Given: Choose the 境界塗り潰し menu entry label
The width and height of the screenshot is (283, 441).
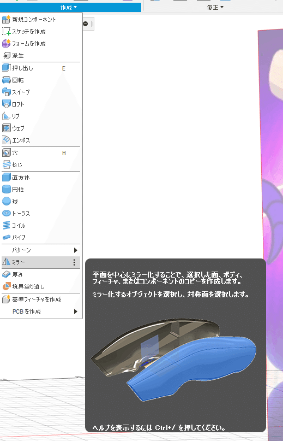Looking at the screenshot, I should click(28, 286).
